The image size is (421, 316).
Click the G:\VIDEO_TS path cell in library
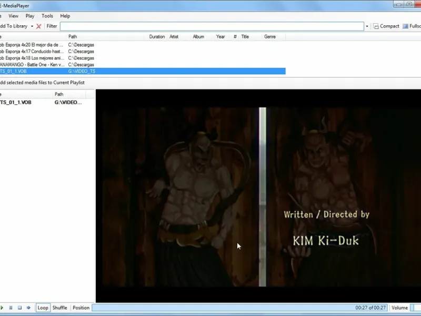point(82,71)
